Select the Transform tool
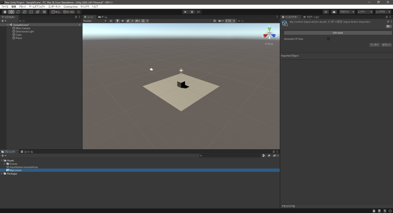 coord(37,12)
